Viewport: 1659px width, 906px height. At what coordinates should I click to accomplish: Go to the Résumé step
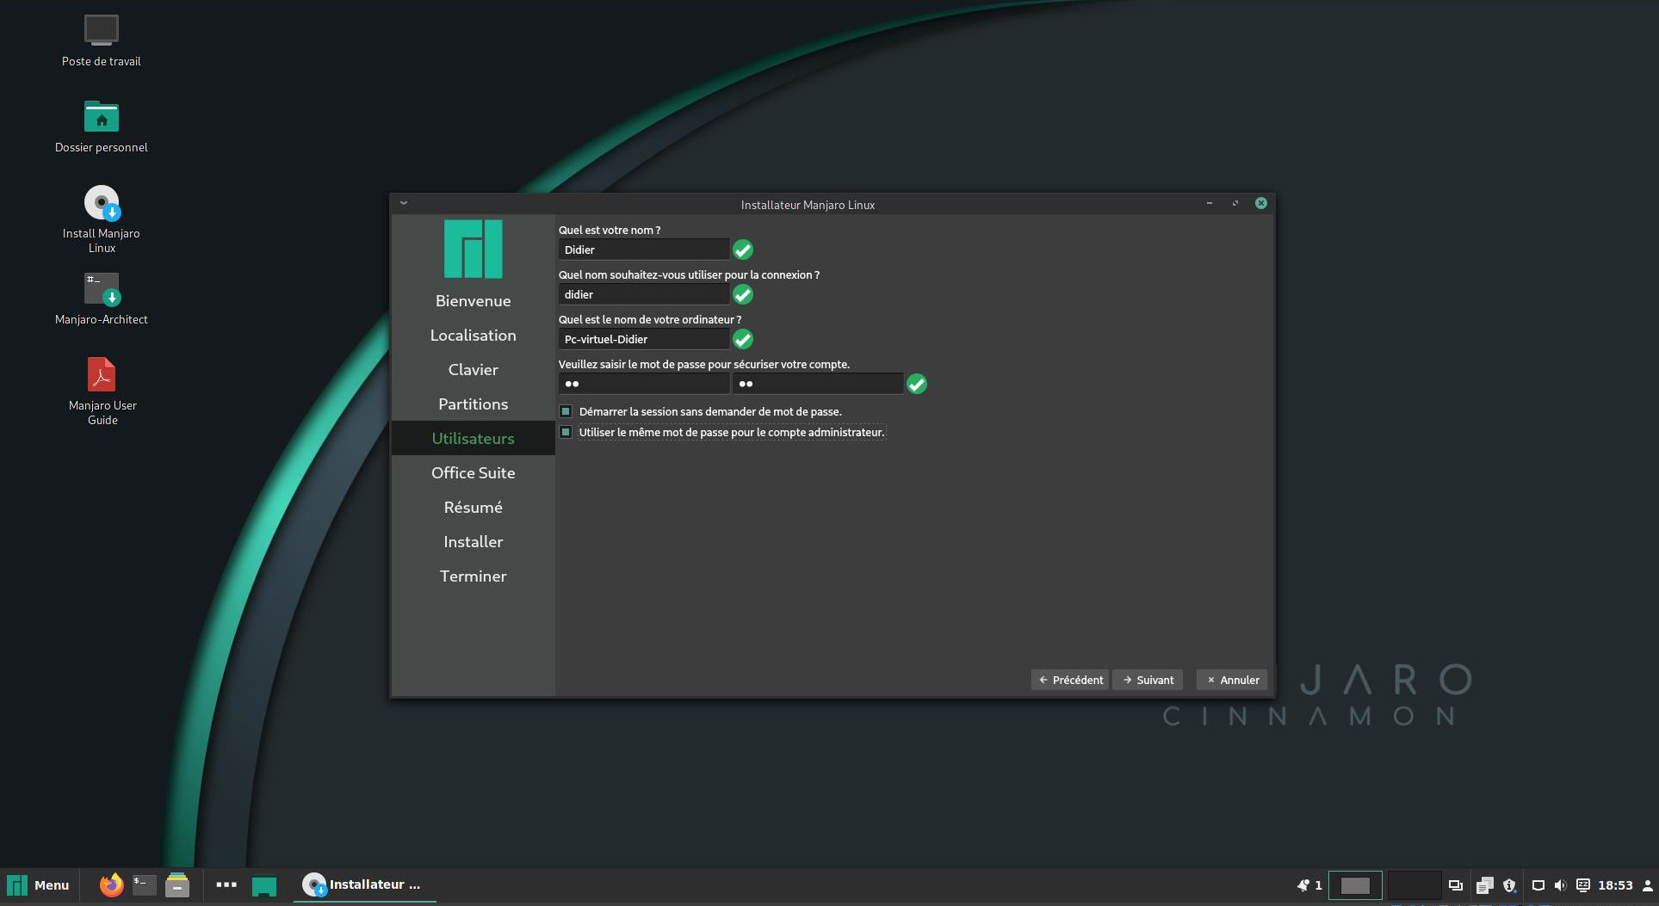pos(473,508)
